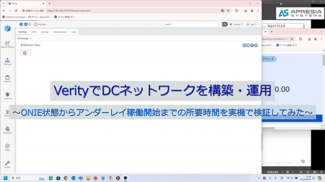Open マーケット調査レポート bookmark in Verity window
The image size is (325, 182).
pos(64,17)
